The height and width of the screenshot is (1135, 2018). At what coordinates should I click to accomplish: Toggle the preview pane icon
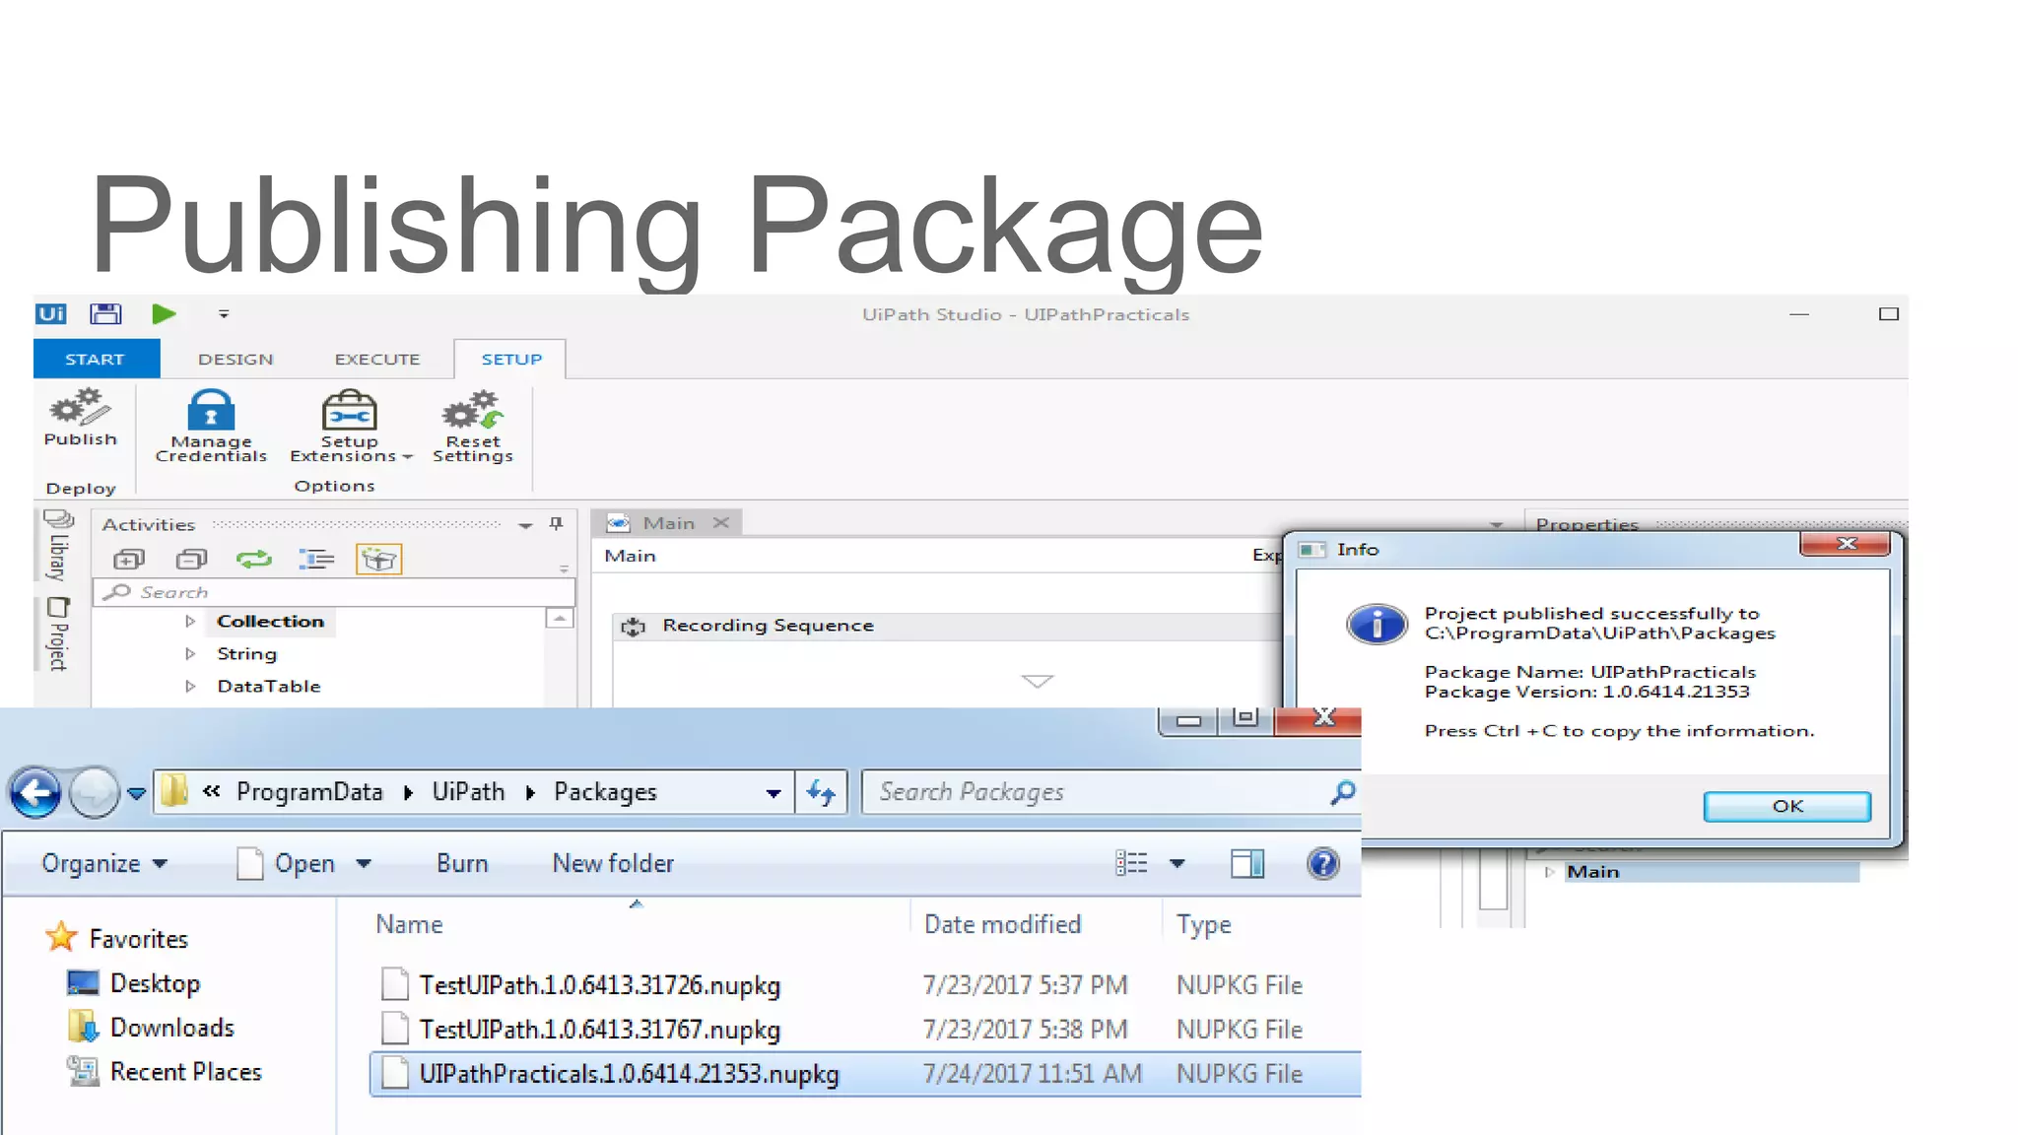(x=1247, y=864)
